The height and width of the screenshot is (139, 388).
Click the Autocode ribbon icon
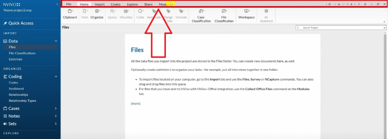click(154, 11)
